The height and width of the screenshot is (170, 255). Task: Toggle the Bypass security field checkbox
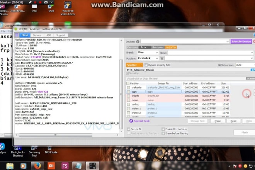click(146, 65)
